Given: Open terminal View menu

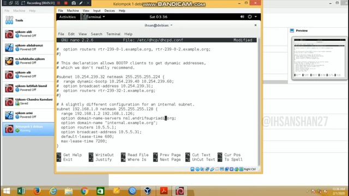Looking at the screenshot, I should [x=82, y=34].
